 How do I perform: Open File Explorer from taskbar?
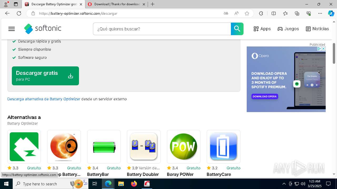[121, 184]
